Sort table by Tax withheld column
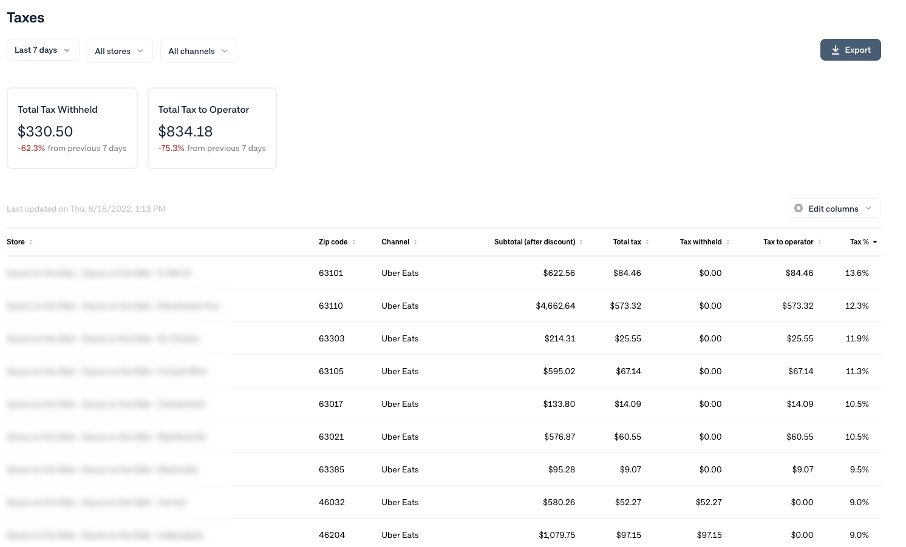906x547 pixels. pyautogui.click(x=705, y=242)
